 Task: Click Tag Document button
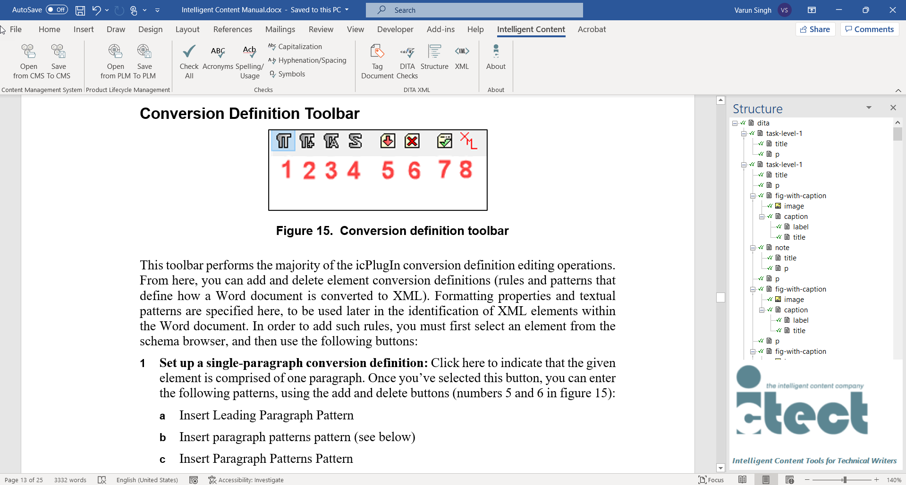377,61
